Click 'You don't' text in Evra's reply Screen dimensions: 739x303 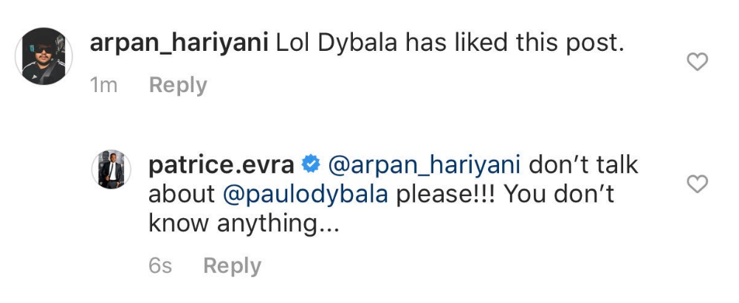[559, 195]
